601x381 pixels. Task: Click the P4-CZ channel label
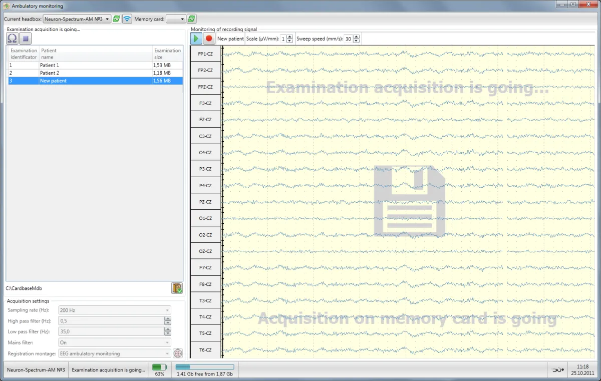pos(205,185)
